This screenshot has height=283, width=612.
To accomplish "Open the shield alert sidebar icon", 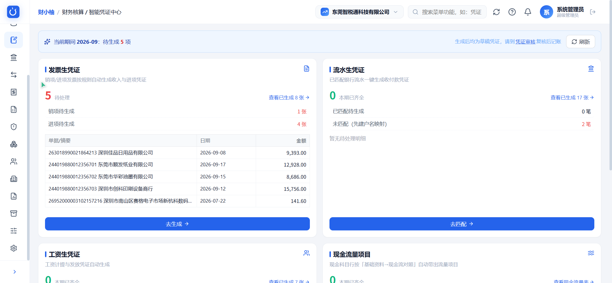I will pos(14,127).
